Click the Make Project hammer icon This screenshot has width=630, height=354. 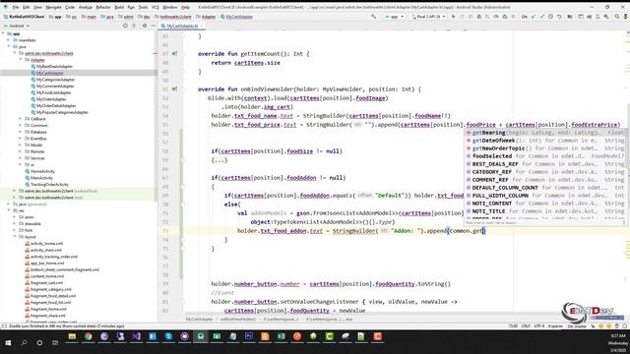click(x=374, y=17)
